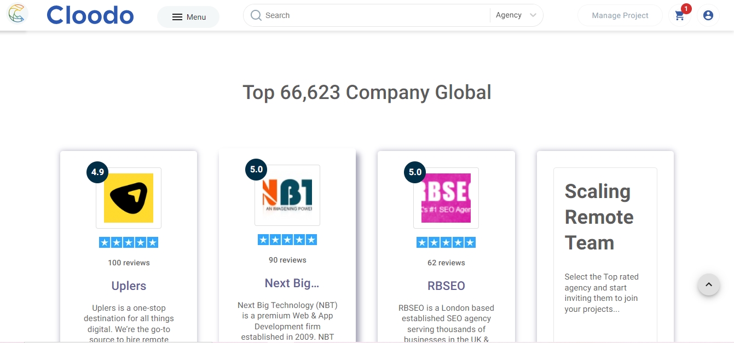Open the RBSEO company name link
Image resolution: width=734 pixels, height=343 pixels.
coord(446,286)
